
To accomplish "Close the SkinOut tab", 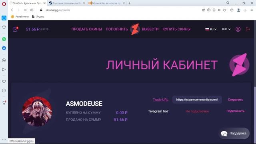I will [44, 3].
